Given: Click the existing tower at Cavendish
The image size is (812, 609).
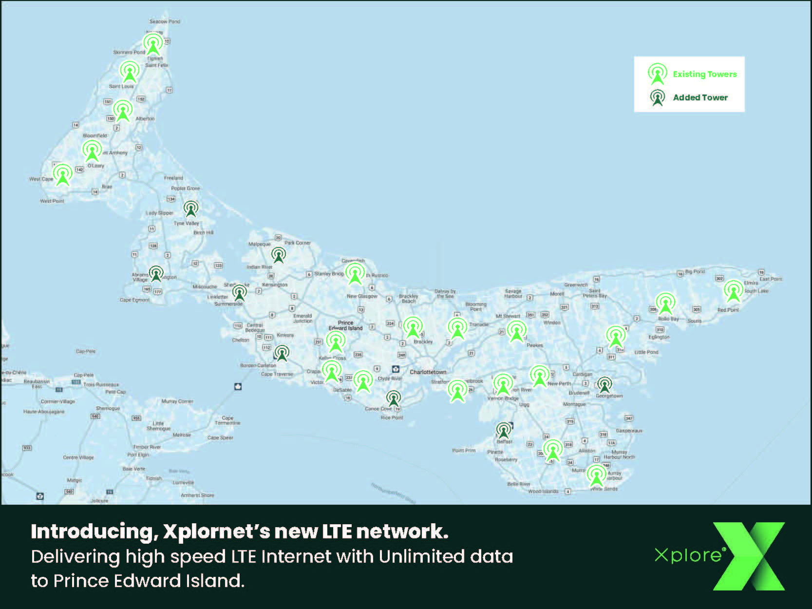Looking at the screenshot, I should [x=355, y=274].
